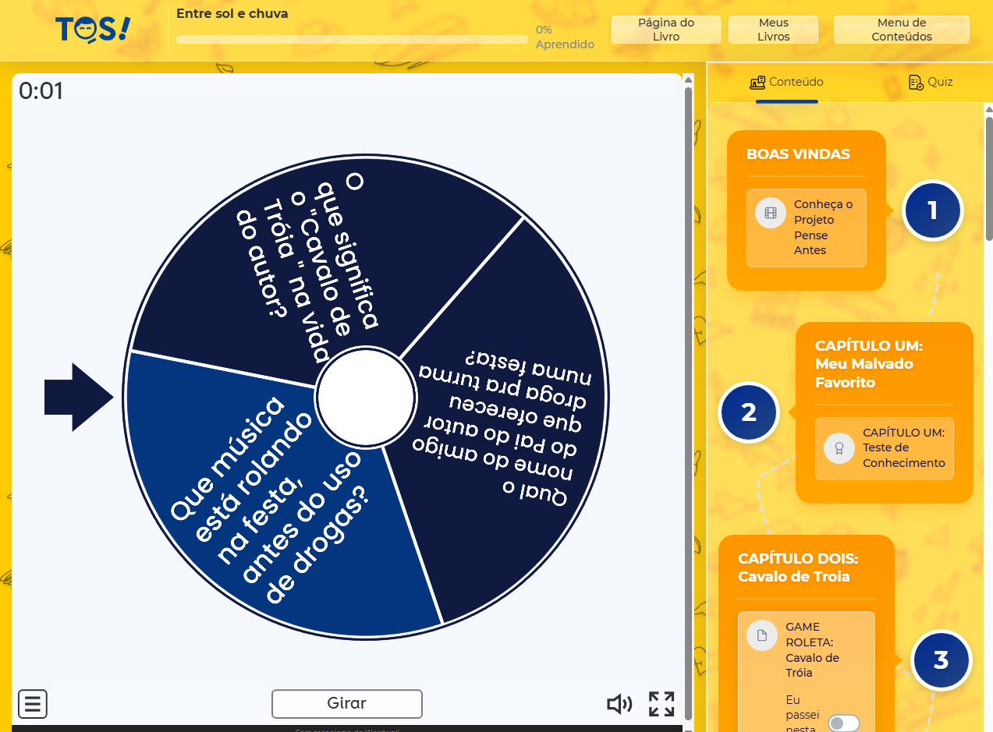Click the learning progress bar

click(x=352, y=39)
